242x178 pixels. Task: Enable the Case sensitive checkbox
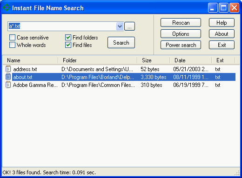coord(12,38)
